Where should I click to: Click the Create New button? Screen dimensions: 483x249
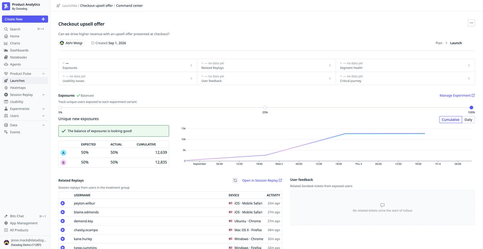pos(25,19)
